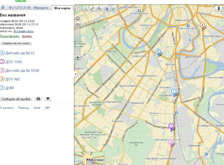The width and height of the screenshot is (224, 165).
Task: Click map marker number 4
Action: (x=202, y=25)
